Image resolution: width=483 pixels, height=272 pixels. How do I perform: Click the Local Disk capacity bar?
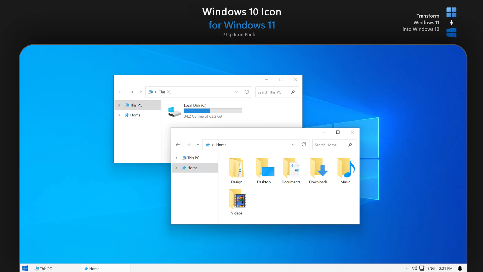click(213, 111)
